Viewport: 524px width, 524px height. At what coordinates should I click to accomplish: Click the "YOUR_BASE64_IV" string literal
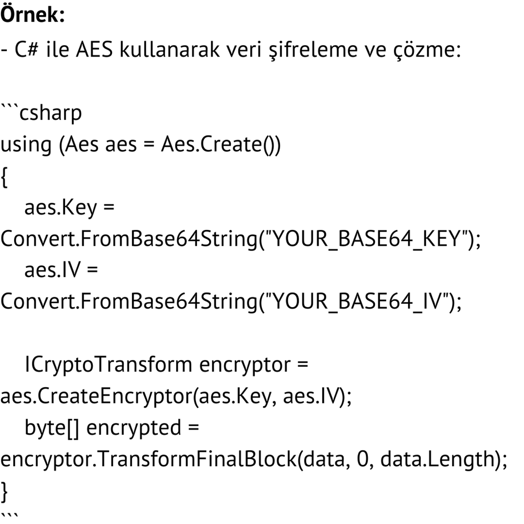pyautogui.click(x=358, y=302)
